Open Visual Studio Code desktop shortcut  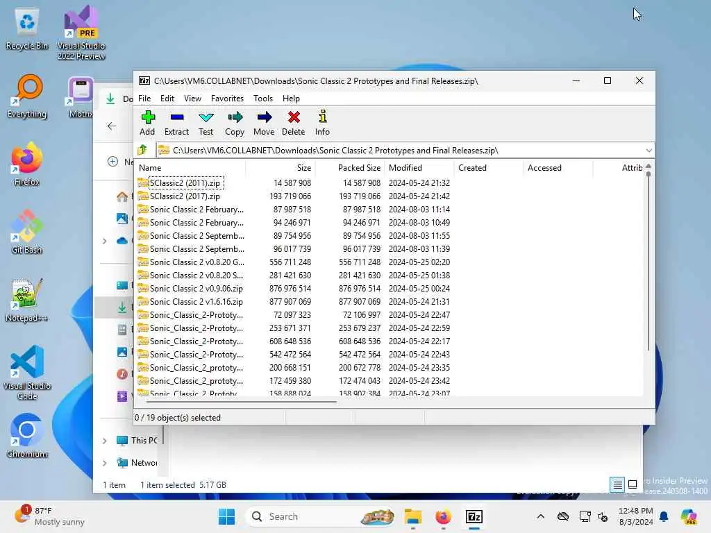[27, 373]
